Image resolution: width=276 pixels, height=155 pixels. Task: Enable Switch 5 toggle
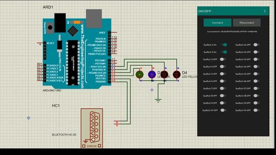point(223,74)
